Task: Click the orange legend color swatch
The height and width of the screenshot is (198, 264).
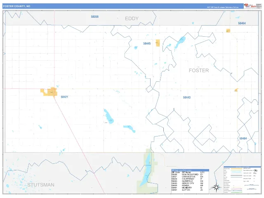Action: [x=236, y=169]
